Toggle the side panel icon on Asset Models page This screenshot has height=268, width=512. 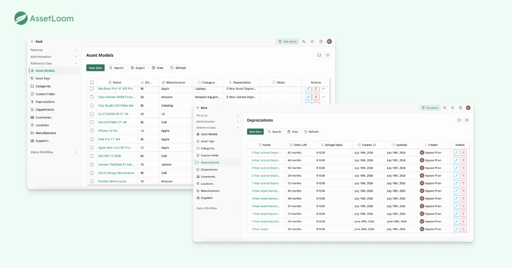(328, 55)
